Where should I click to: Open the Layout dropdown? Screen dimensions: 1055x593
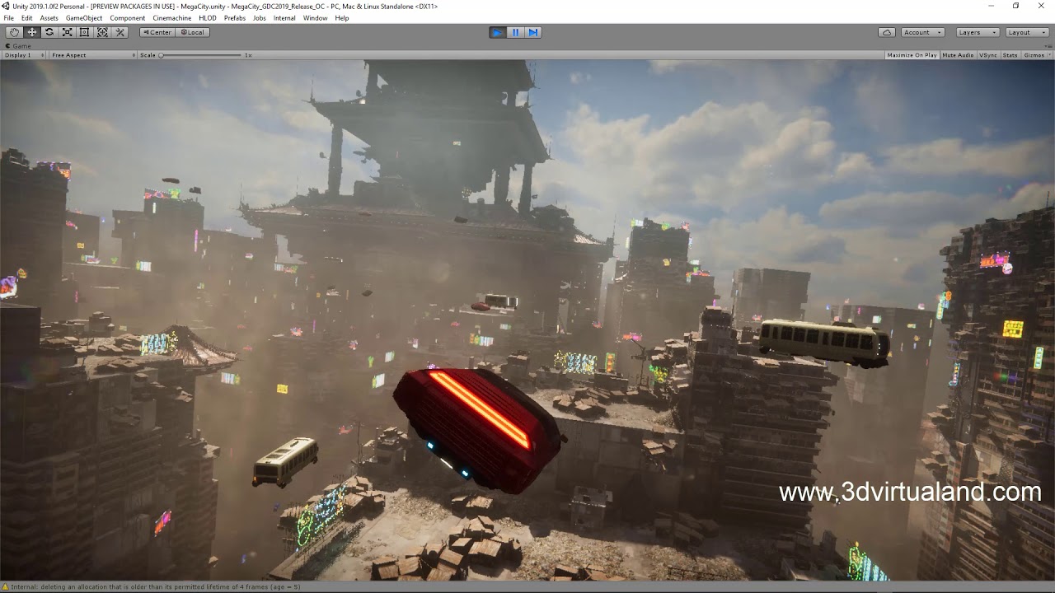tap(1026, 32)
